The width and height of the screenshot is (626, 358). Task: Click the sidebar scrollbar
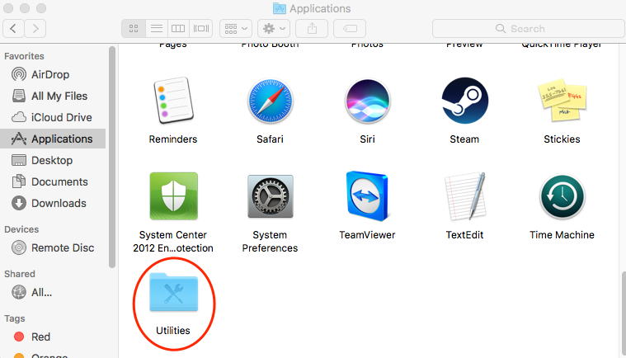click(x=112, y=157)
